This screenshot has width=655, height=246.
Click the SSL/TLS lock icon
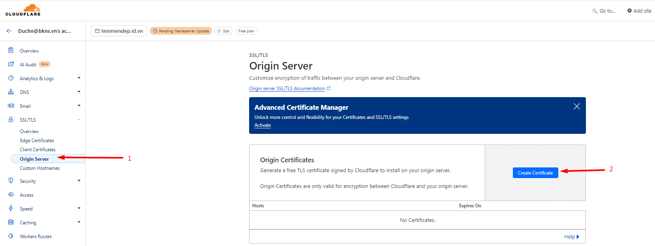(11, 119)
